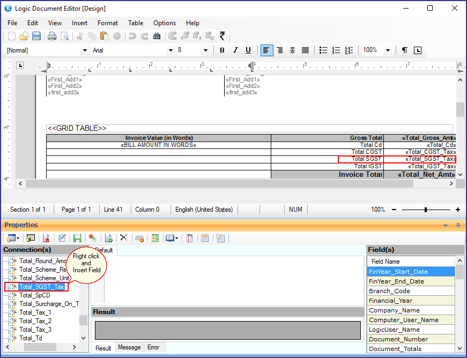Click the black X delete icon in Properties
Screen dimensions: 467x358
[124, 237]
